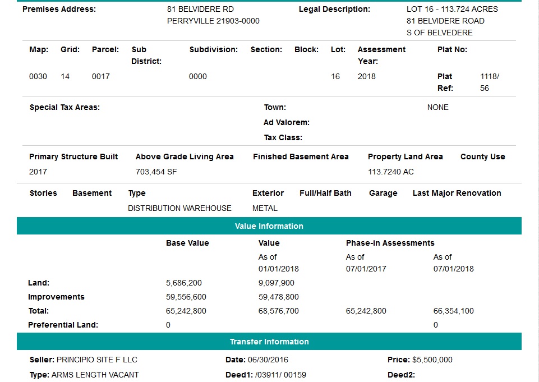The image size is (539, 382).
Task: Click the ARMS LENGTH VACANT transfer type
Action: pyautogui.click(x=95, y=375)
